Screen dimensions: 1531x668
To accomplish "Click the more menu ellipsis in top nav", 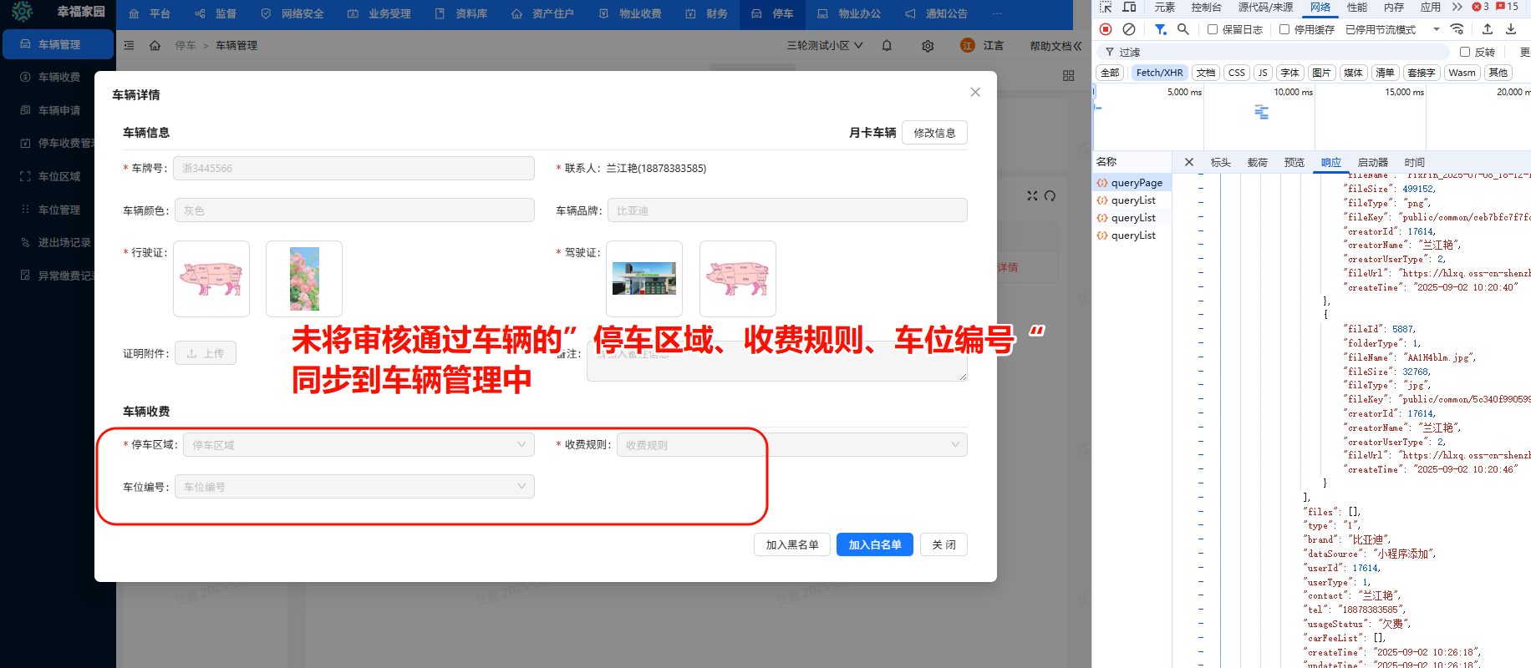I will coord(997,14).
